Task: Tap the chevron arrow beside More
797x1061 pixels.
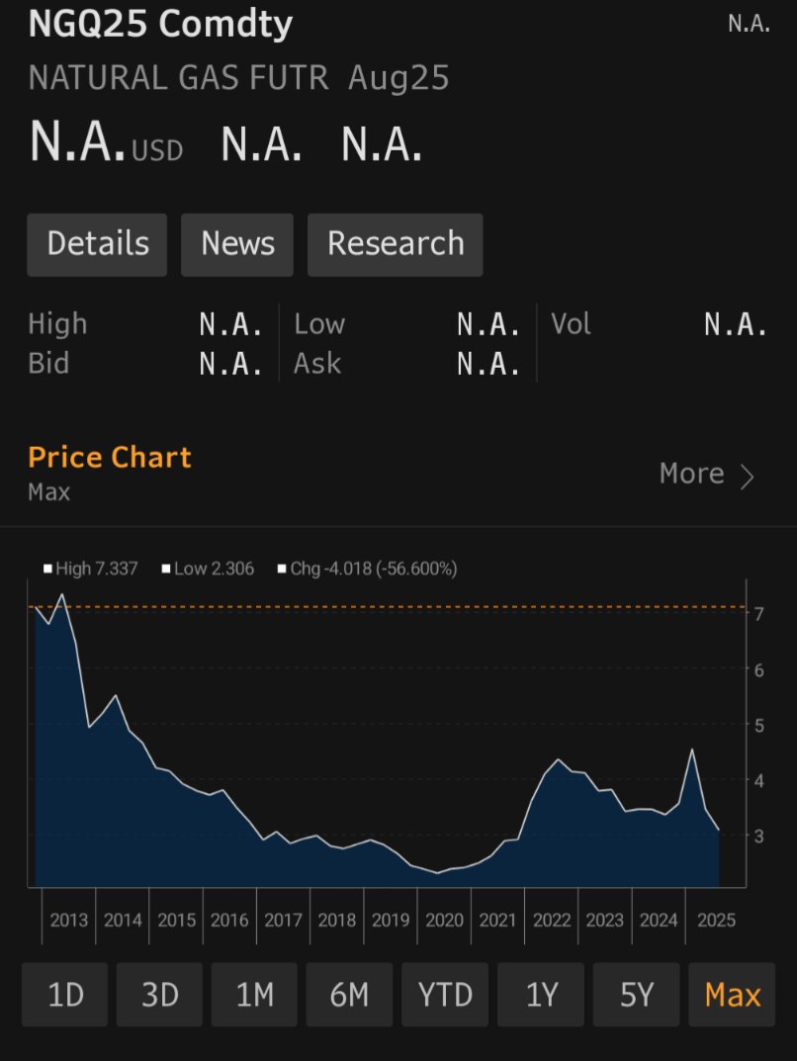Action: point(747,477)
